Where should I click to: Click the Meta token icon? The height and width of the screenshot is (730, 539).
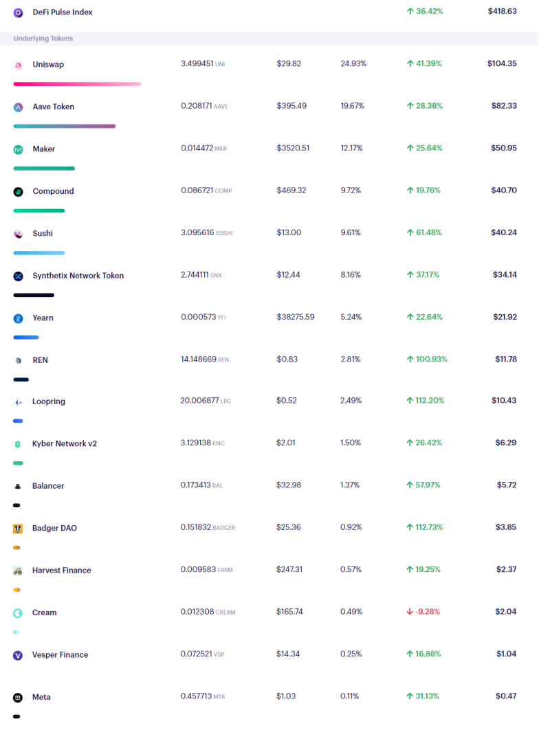click(x=18, y=698)
